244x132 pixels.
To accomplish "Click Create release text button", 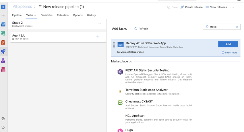I will (194, 7).
